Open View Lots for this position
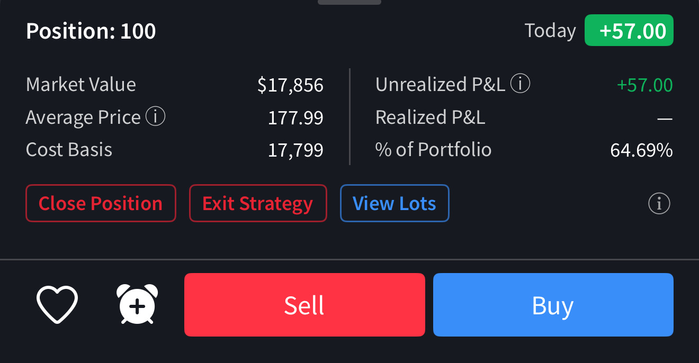Viewport: 699px width, 363px height. point(395,203)
